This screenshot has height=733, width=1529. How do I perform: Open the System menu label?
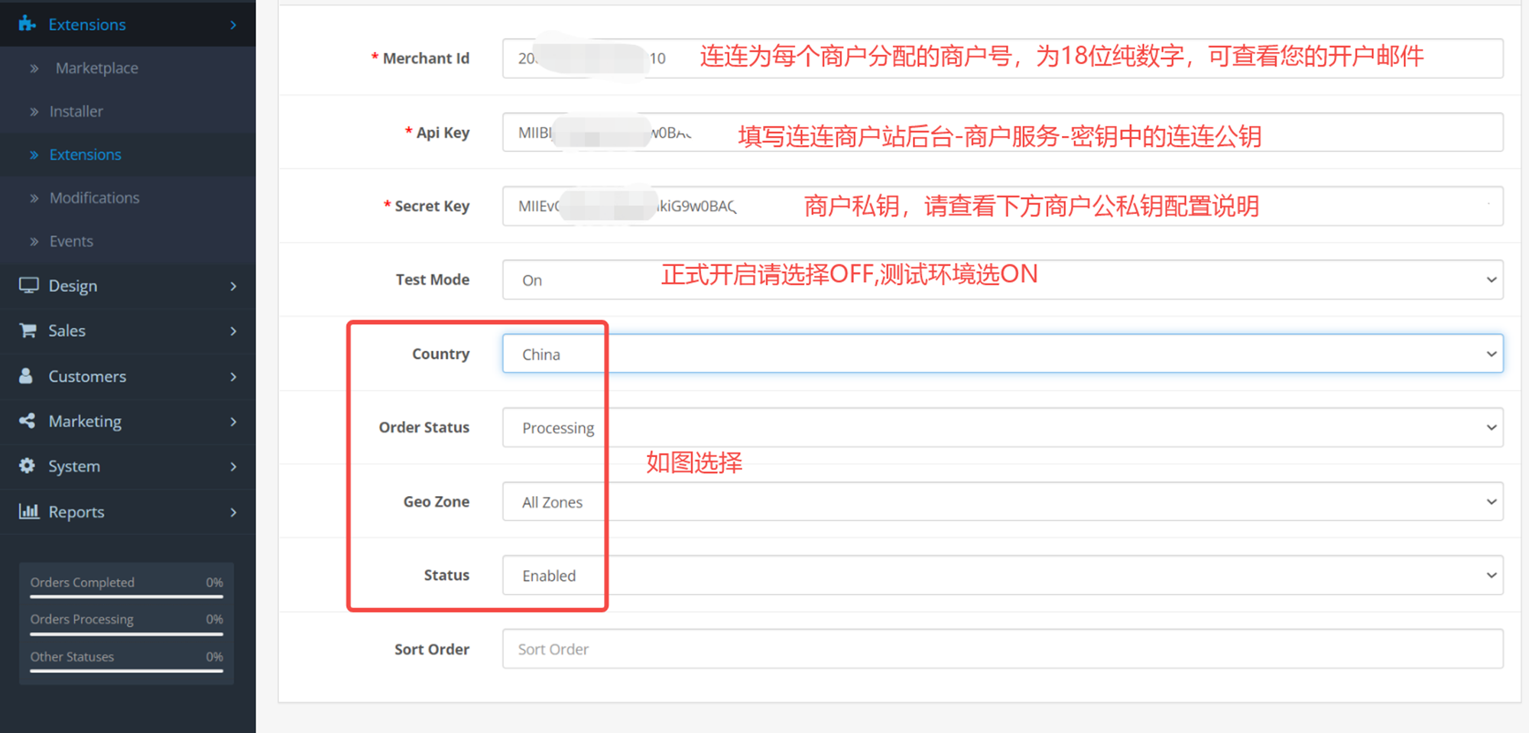coord(74,466)
